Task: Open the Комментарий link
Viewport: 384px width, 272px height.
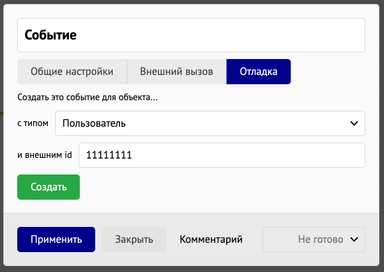Action: 211,239
